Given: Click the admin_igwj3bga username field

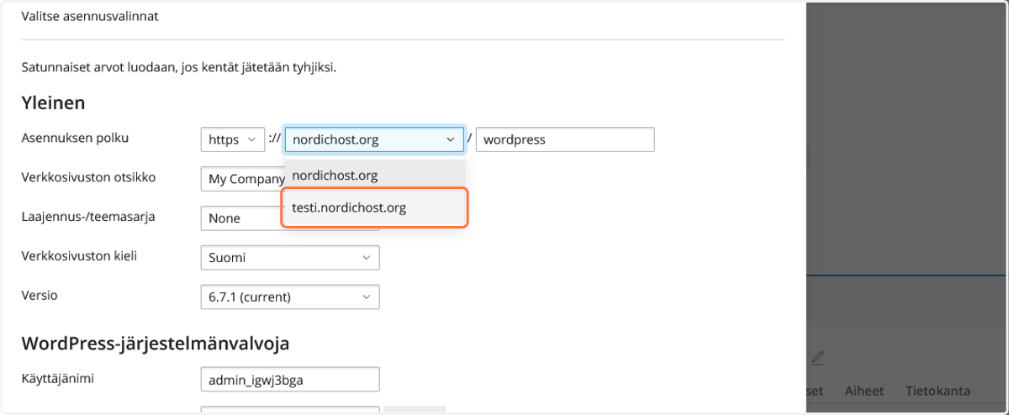Looking at the screenshot, I should (x=290, y=380).
